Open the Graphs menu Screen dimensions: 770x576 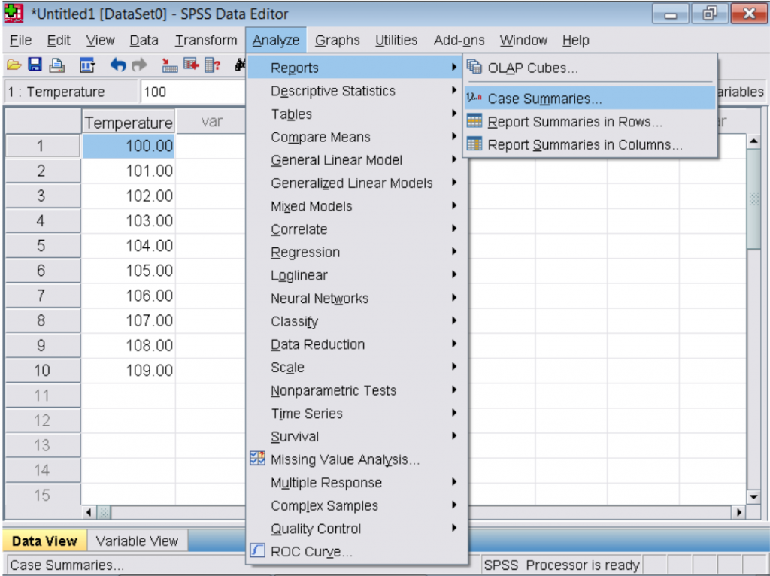(x=336, y=40)
